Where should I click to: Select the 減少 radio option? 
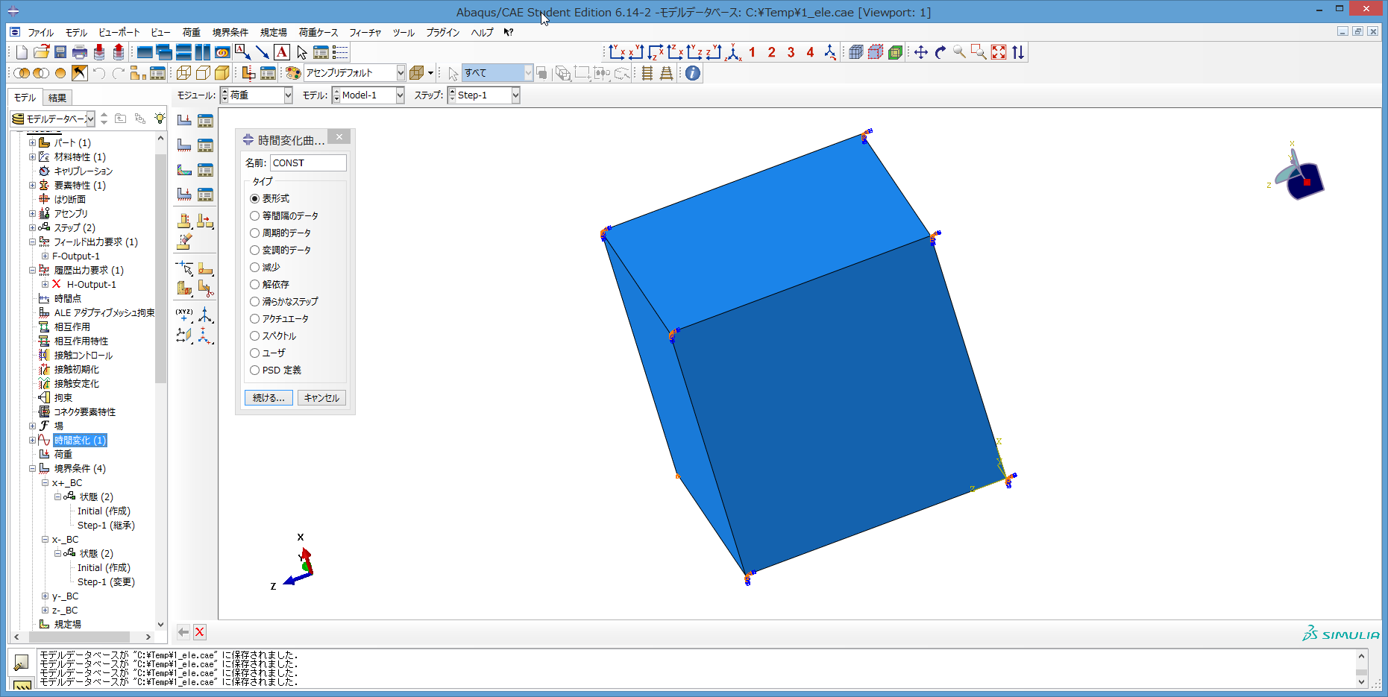(x=255, y=267)
